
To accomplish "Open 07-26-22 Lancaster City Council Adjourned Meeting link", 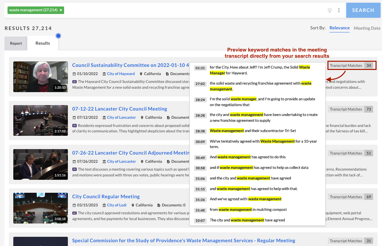I will click(x=131, y=153).
